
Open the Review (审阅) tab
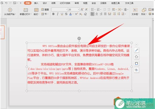77,3
